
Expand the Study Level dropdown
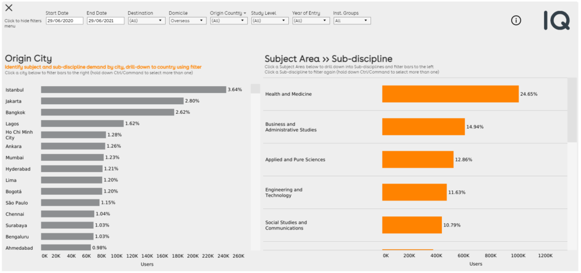tap(270, 21)
